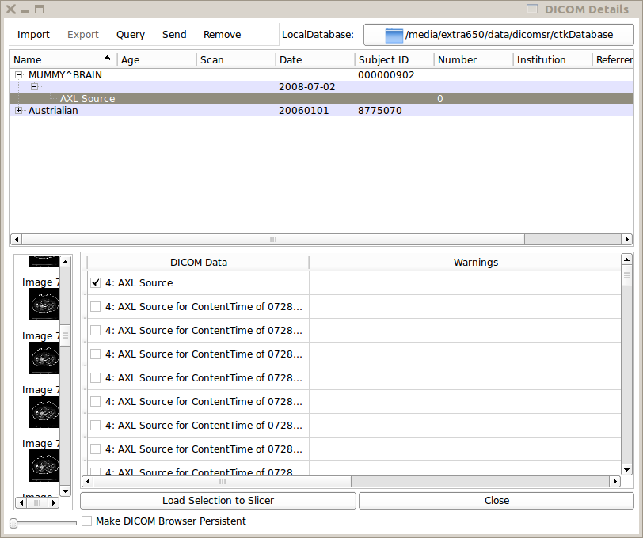This screenshot has width=643, height=538.
Task: Adjust the thumbnail size slider at bottom left
Action: tap(14, 523)
